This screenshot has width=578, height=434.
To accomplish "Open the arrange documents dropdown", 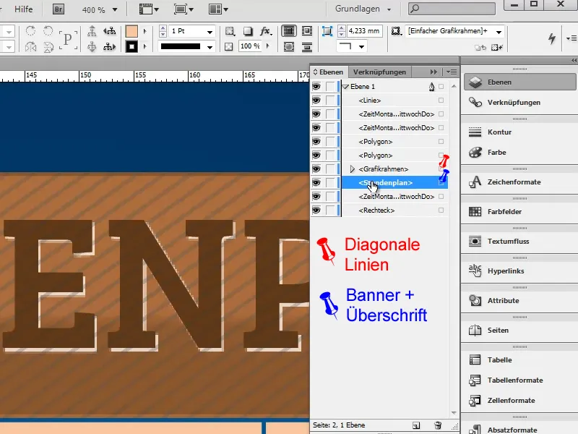I will 218,9.
